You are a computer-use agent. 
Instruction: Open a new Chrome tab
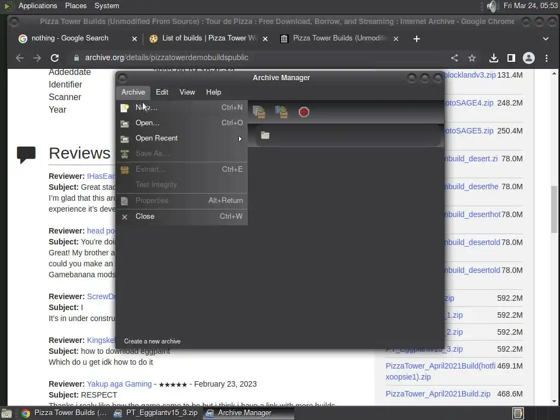click(416, 39)
